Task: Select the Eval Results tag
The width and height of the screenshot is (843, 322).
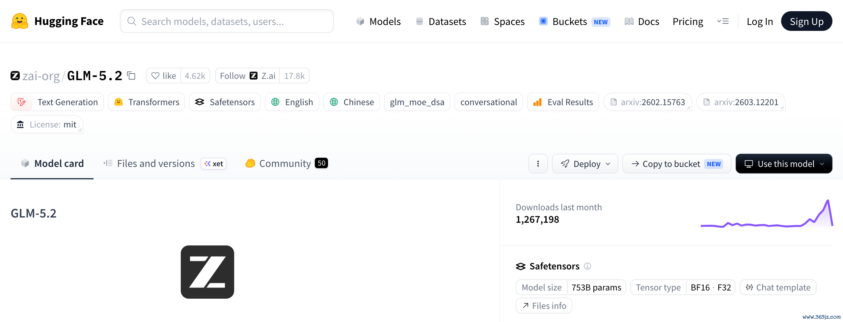Action: pos(563,102)
